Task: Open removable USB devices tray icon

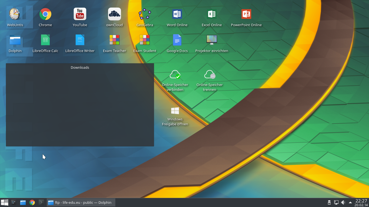Action: click(329, 202)
